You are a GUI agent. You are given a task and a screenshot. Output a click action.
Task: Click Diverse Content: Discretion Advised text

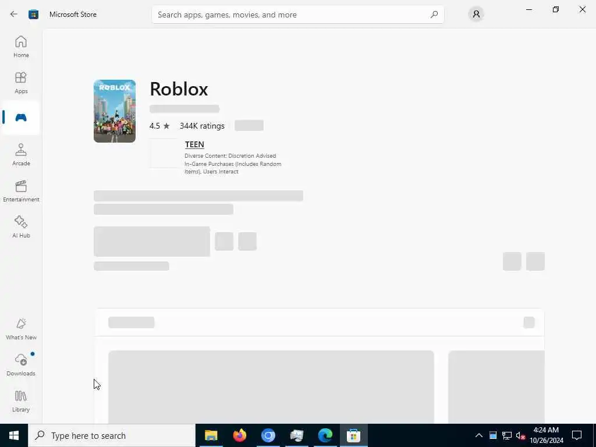click(230, 156)
